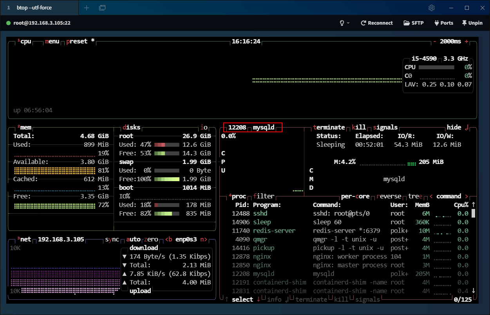Toggle process tree view
The image size is (490, 315).
(416, 196)
